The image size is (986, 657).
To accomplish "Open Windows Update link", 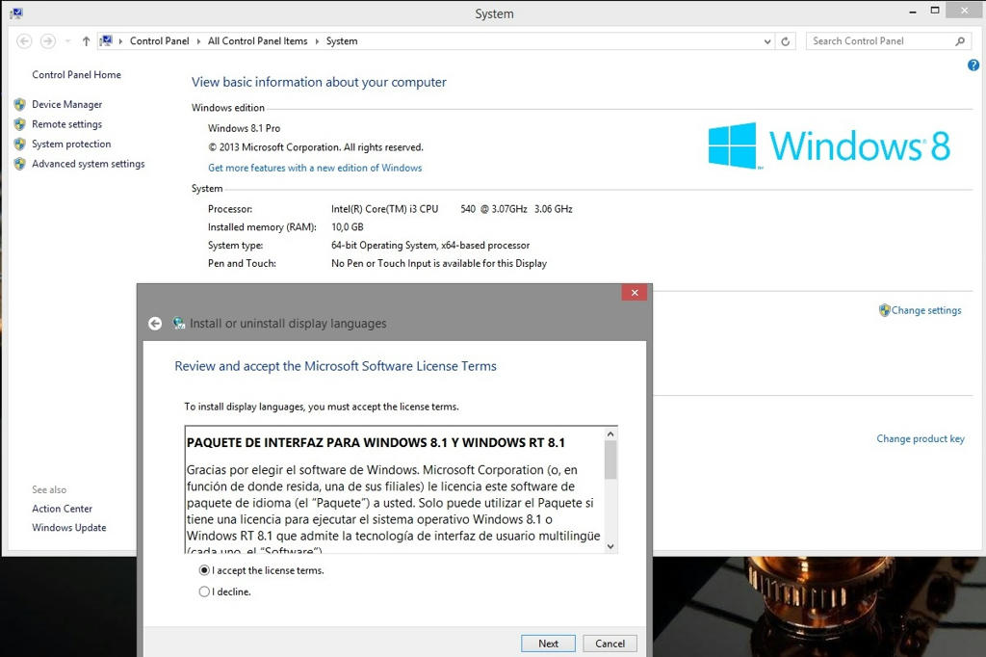I will pyautogui.click(x=69, y=527).
